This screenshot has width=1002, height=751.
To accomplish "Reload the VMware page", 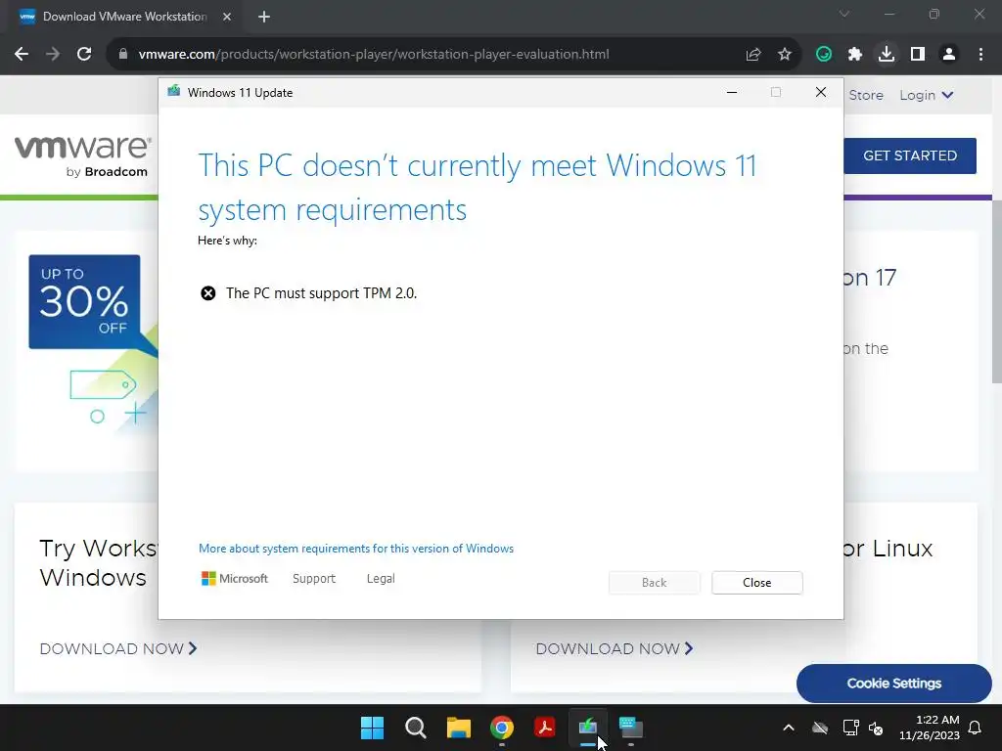I will tap(84, 55).
